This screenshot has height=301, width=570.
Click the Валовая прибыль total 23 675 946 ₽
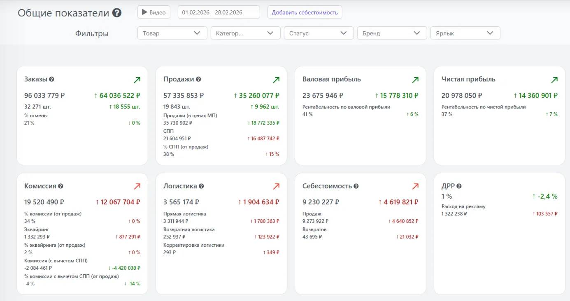point(323,96)
